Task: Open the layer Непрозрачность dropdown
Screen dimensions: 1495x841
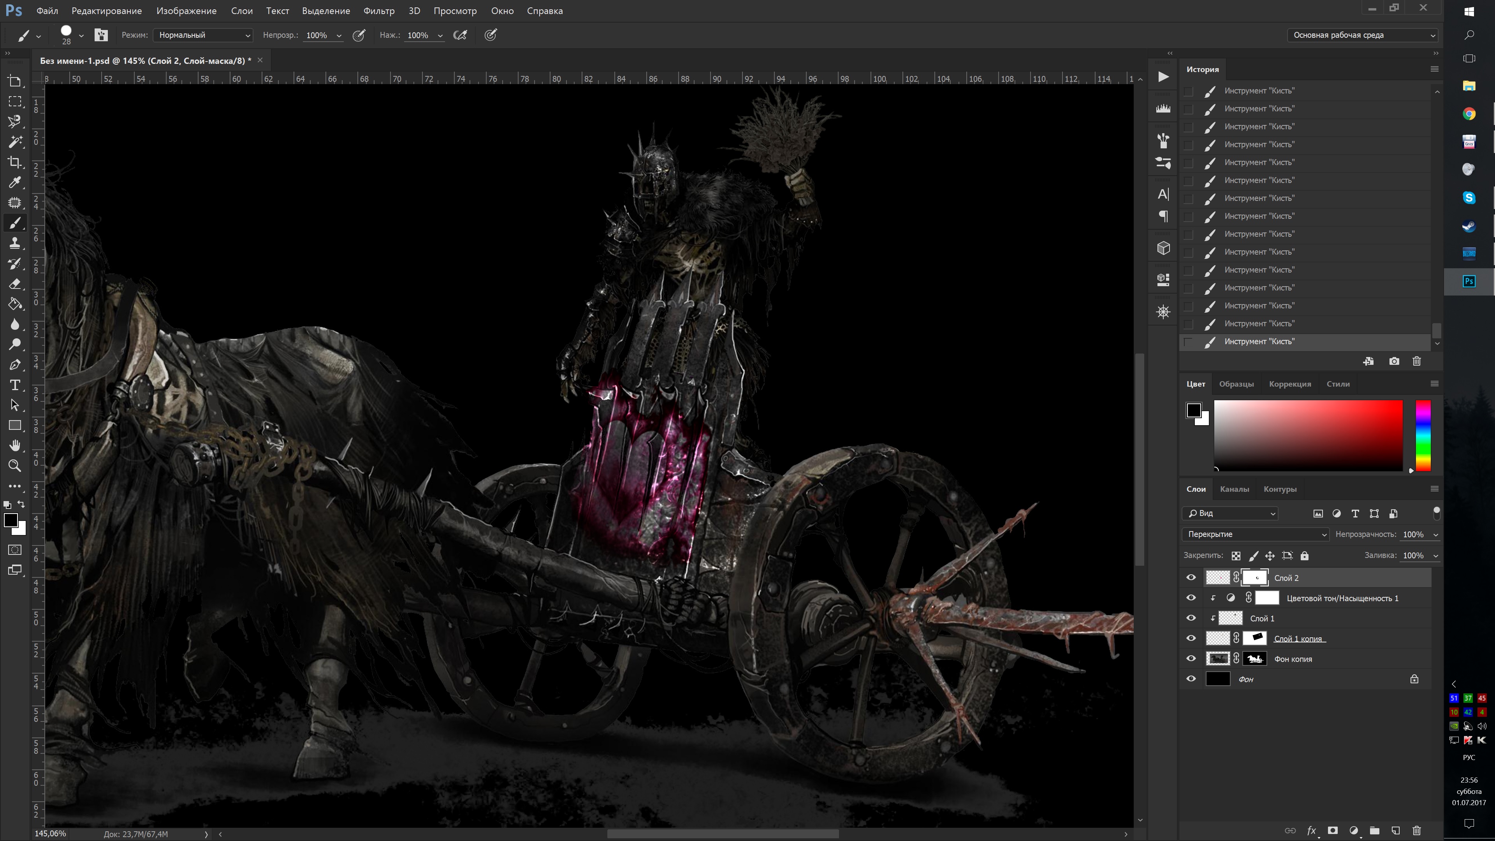Action: coord(1436,535)
